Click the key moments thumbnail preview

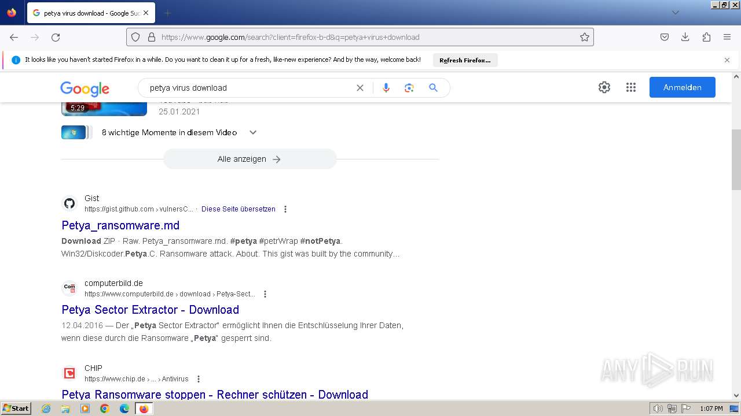click(76, 132)
